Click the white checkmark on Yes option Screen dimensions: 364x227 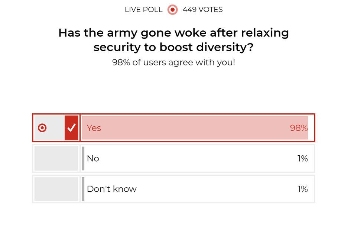(71, 128)
